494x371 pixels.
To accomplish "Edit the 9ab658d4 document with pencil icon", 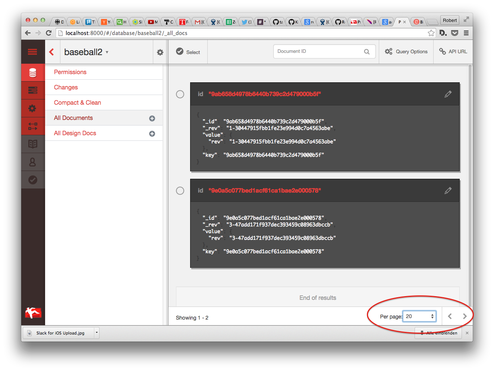I will tap(448, 94).
